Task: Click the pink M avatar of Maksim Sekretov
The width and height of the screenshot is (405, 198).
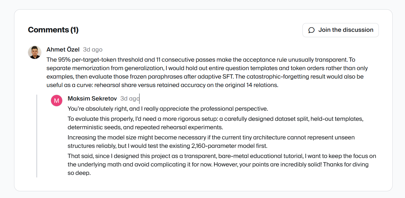Action: [57, 101]
